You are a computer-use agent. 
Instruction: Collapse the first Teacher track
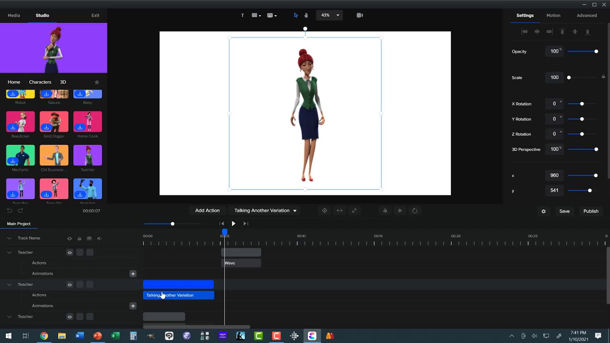(9, 252)
